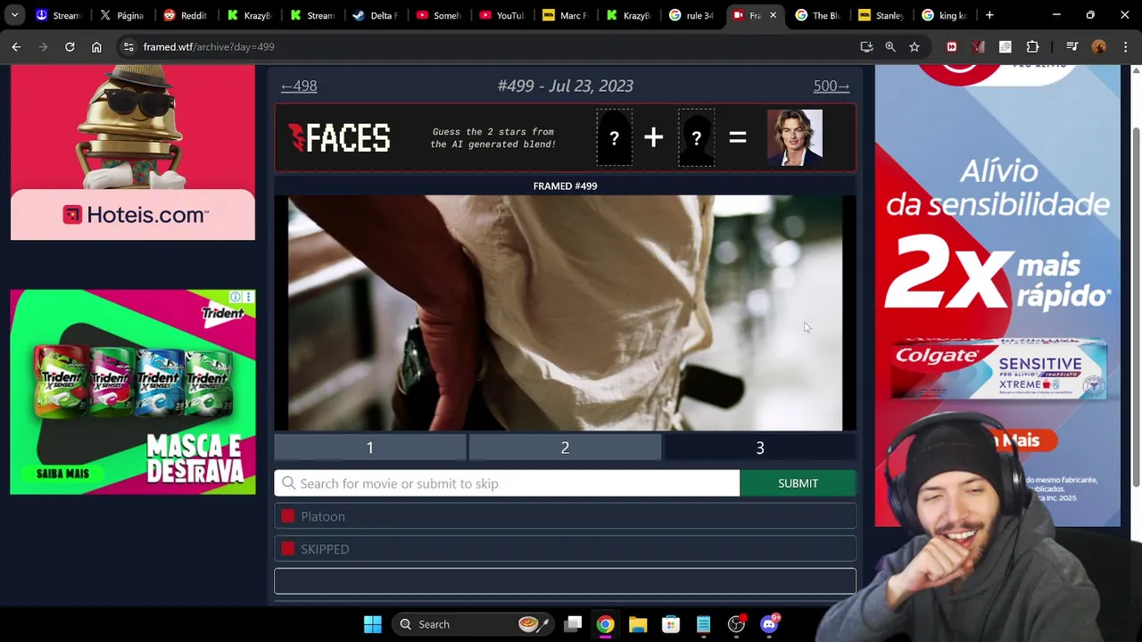This screenshot has height=642, width=1142.
Task: Switch to the Delta F tab
Action: pos(375,15)
